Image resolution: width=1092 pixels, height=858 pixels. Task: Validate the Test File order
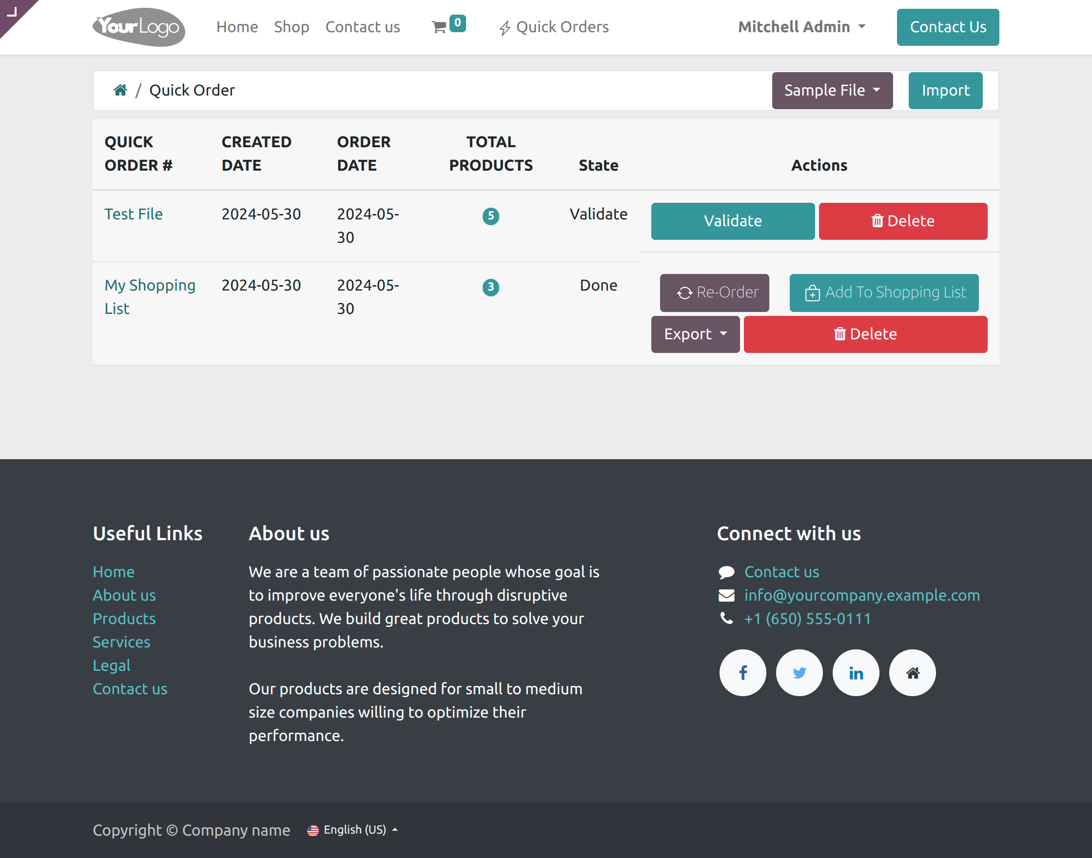pyautogui.click(x=732, y=221)
